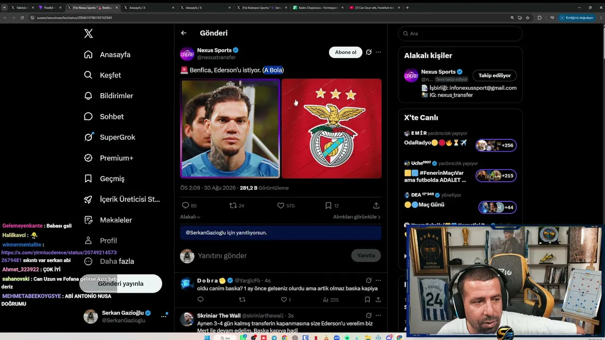
Task: Switch to the Kadro Oluşturucu browser tab
Action: 318,8
